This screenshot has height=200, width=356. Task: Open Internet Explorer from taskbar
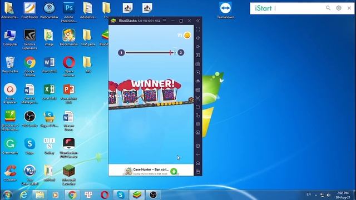click(x=23, y=195)
